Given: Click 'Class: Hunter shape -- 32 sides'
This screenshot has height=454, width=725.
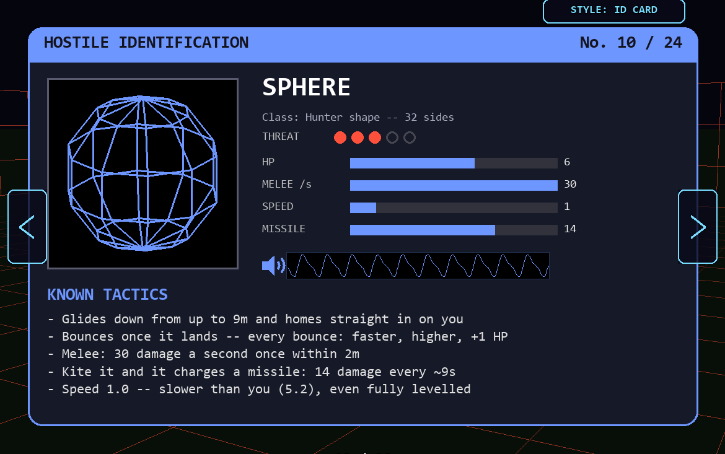Looking at the screenshot, I should (358, 118).
